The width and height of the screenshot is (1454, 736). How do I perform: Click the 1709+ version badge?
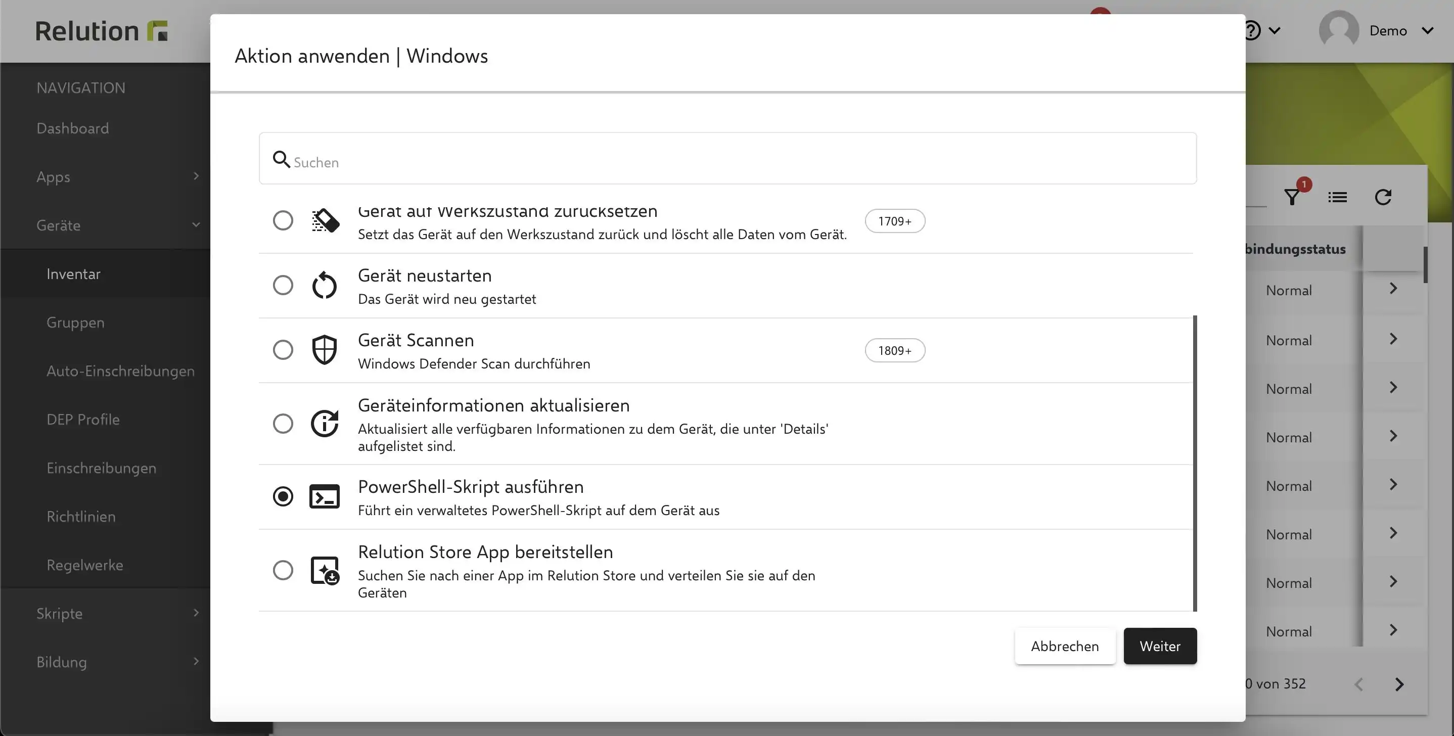[x=895, y=221]
